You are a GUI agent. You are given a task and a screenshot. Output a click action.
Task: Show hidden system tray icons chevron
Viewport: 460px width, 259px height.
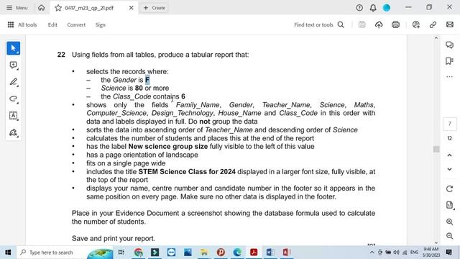372,253
